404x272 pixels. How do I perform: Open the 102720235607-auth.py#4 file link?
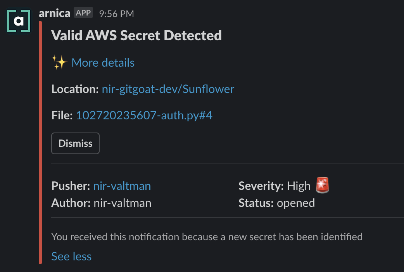(x=144, y=115)
